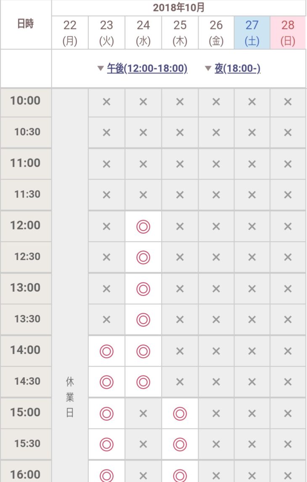This screenshot has height=482, width=307.
Task: Select the 14:00 slot on Wednesday 24
Action: (143, 352)
